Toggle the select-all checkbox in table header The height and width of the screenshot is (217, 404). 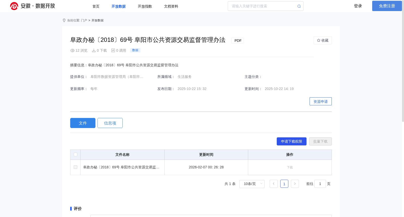(75, 154)
